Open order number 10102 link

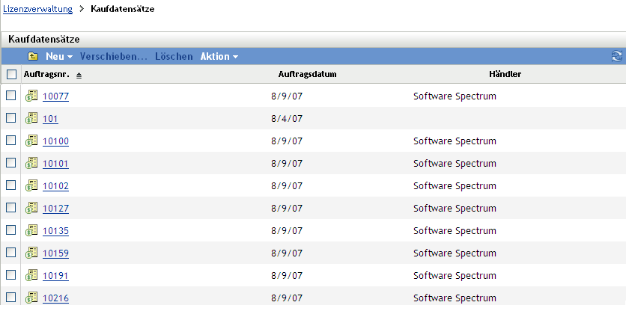[x=55, y=186]
